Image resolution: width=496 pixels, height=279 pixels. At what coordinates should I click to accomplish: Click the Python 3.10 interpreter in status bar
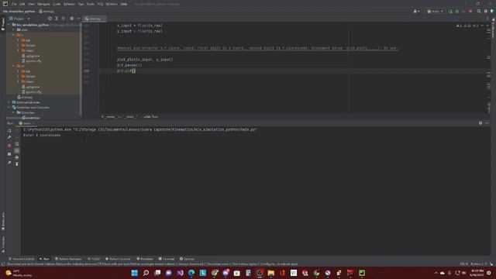click(x=479, y=263)
